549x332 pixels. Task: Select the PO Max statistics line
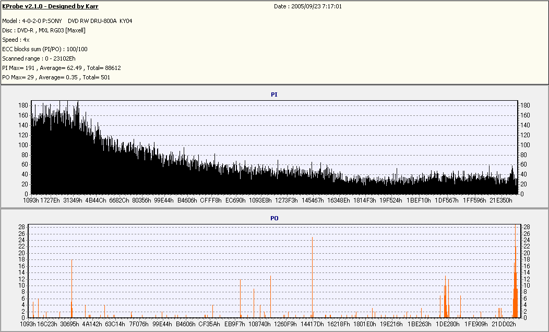[56, 77]
